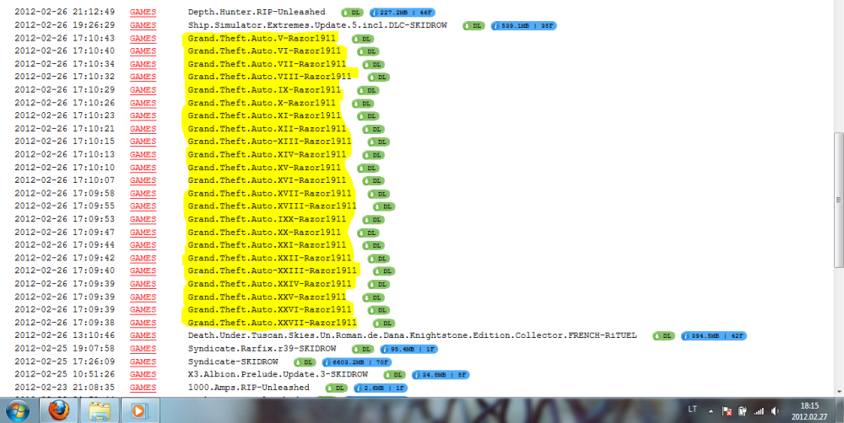Select release name Depth.Hunter.RIP-Unleashed

[257, 12]
